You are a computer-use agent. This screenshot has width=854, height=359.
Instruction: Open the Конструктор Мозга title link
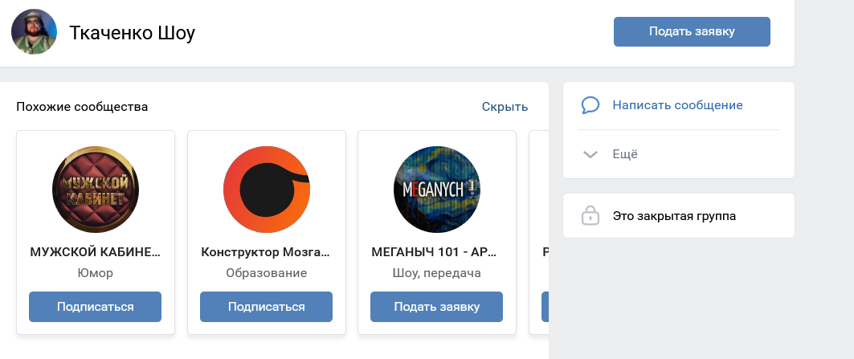[266, 251]
